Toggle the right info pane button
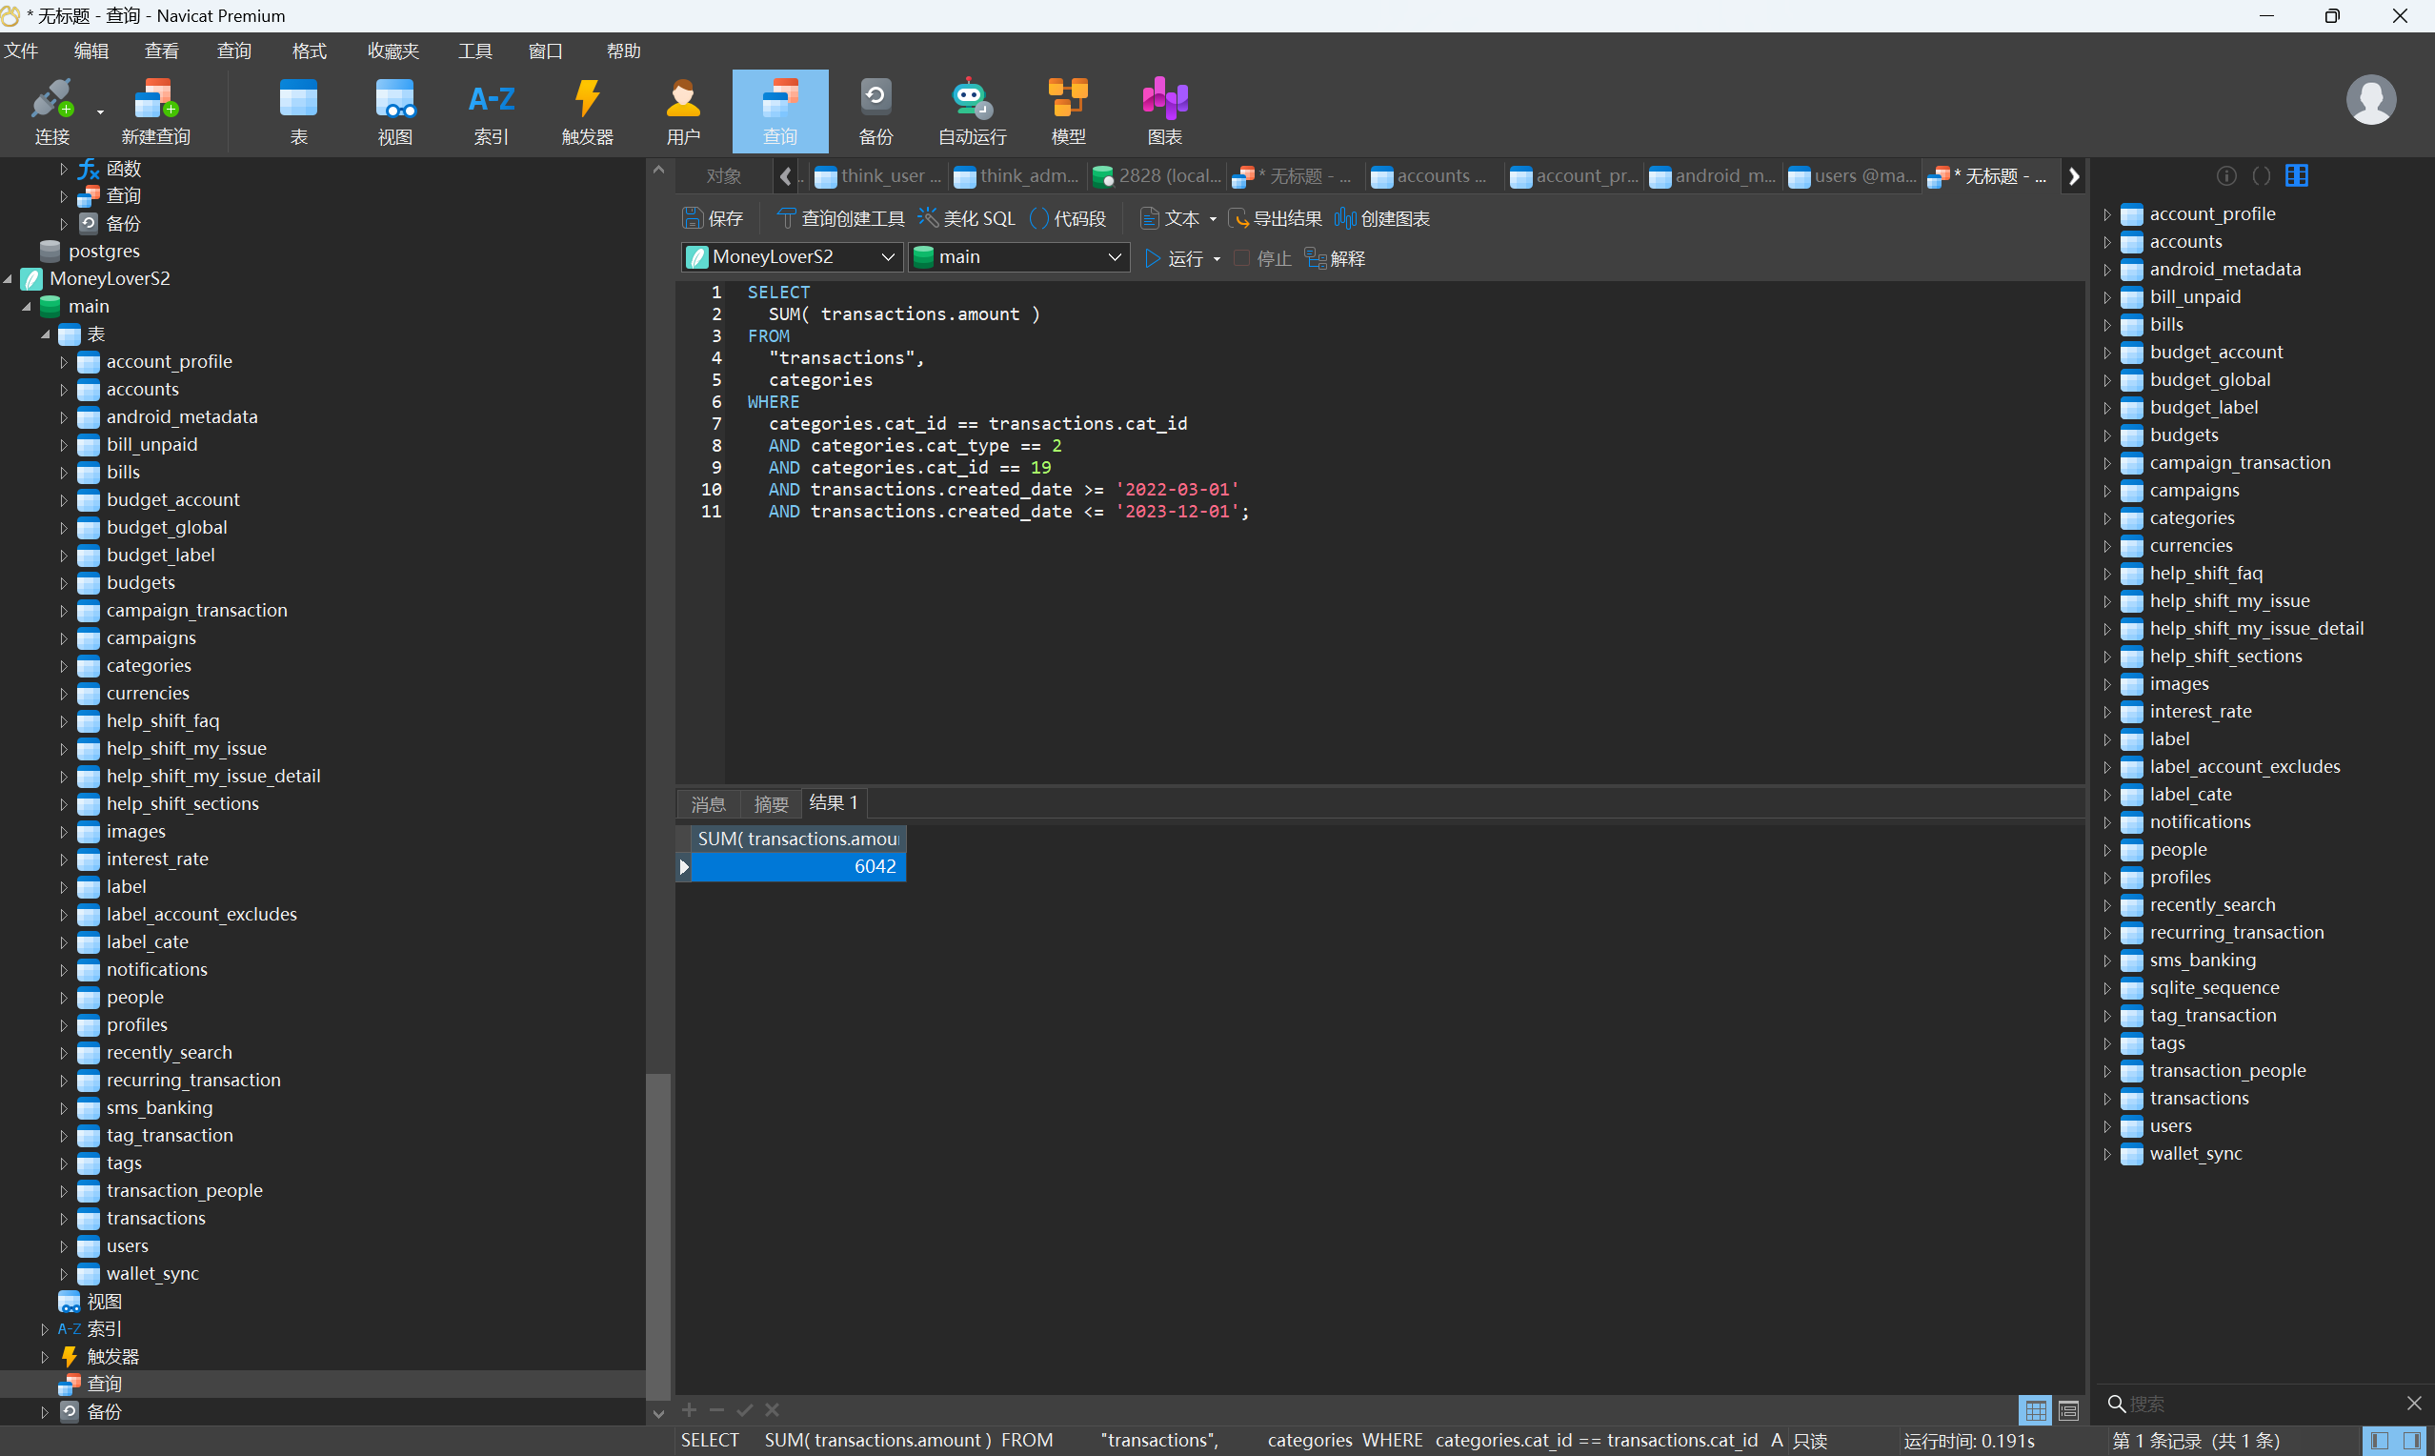Screen dimensions: 2435x1456 (2411, 1441)
